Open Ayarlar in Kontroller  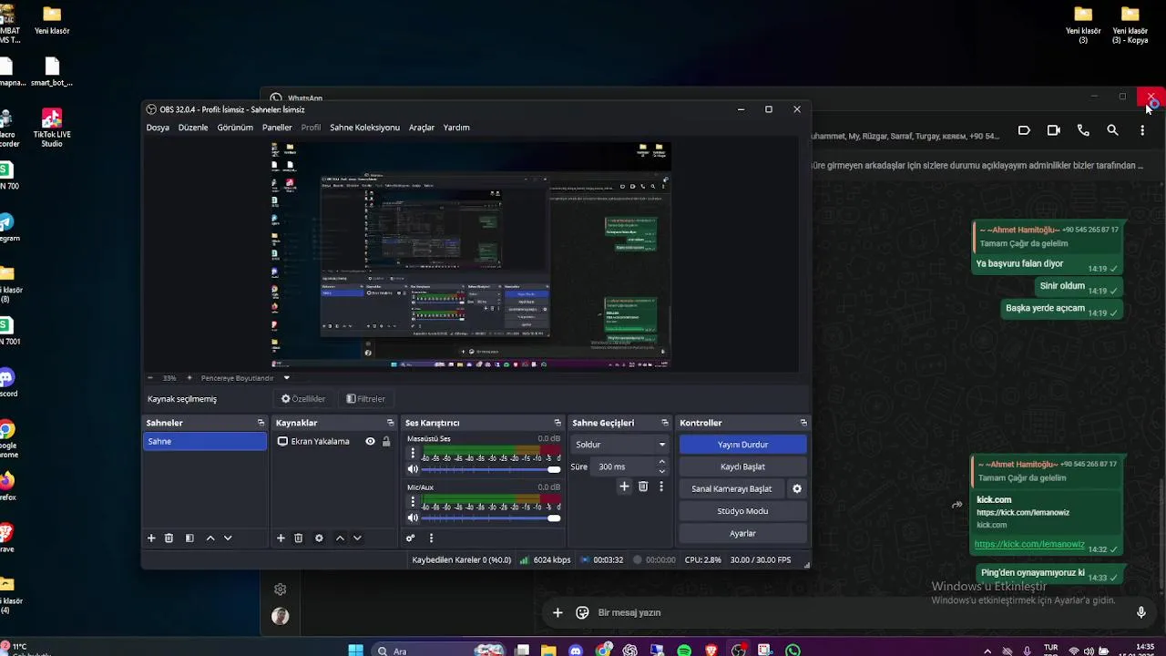742,533
